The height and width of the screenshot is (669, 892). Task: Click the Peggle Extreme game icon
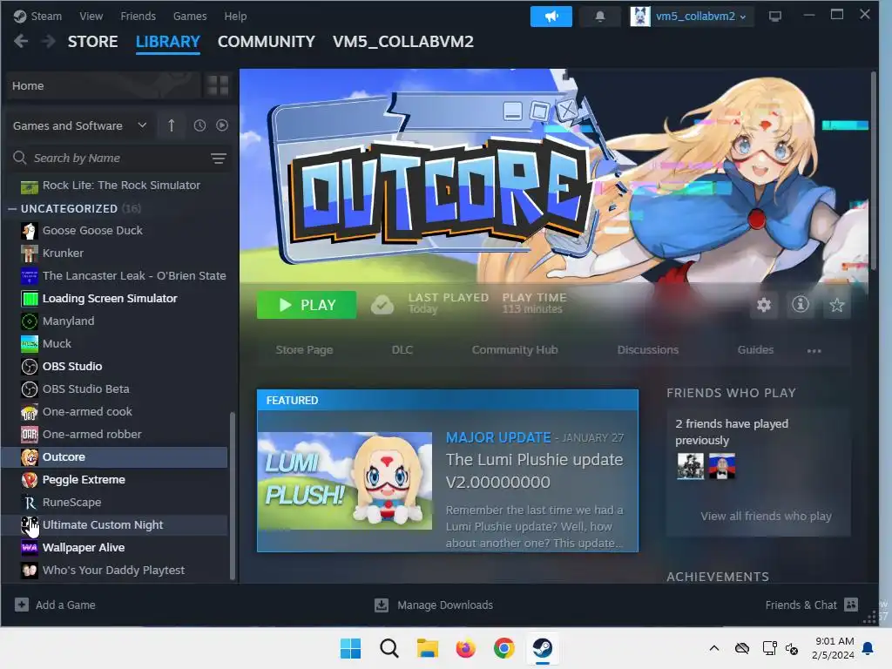tap(30, 480)
